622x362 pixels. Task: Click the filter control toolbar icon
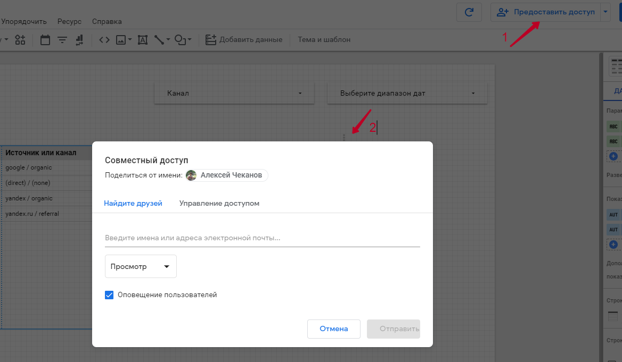[62, 40]
